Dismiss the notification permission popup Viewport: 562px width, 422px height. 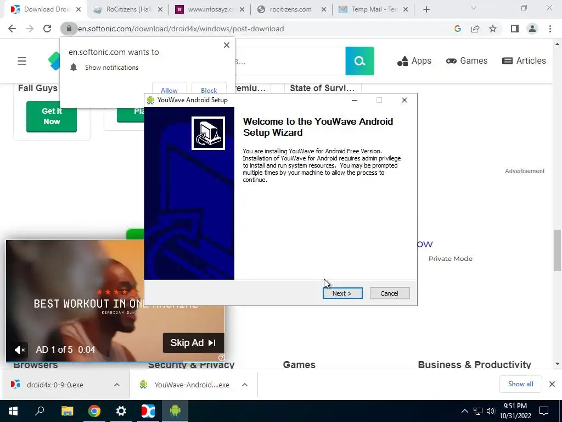227,45
